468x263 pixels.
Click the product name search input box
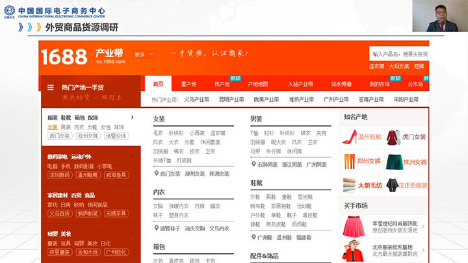399,54
